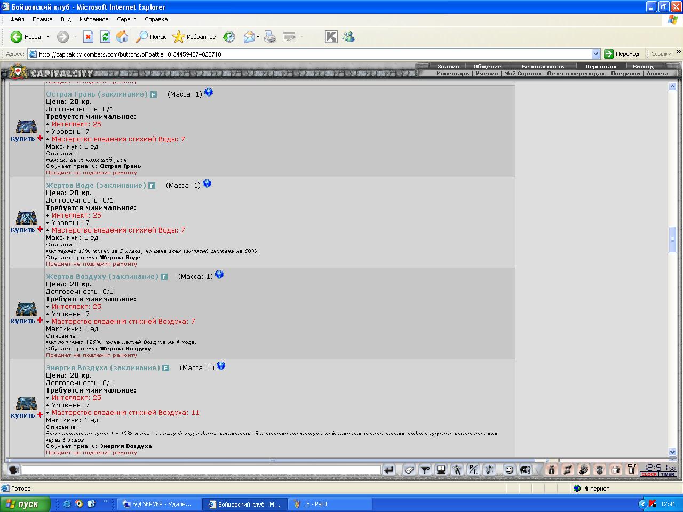This screenshot has height=512, width=683.
Task: Save chat log floppy disk icon
Action: (441, 469)
